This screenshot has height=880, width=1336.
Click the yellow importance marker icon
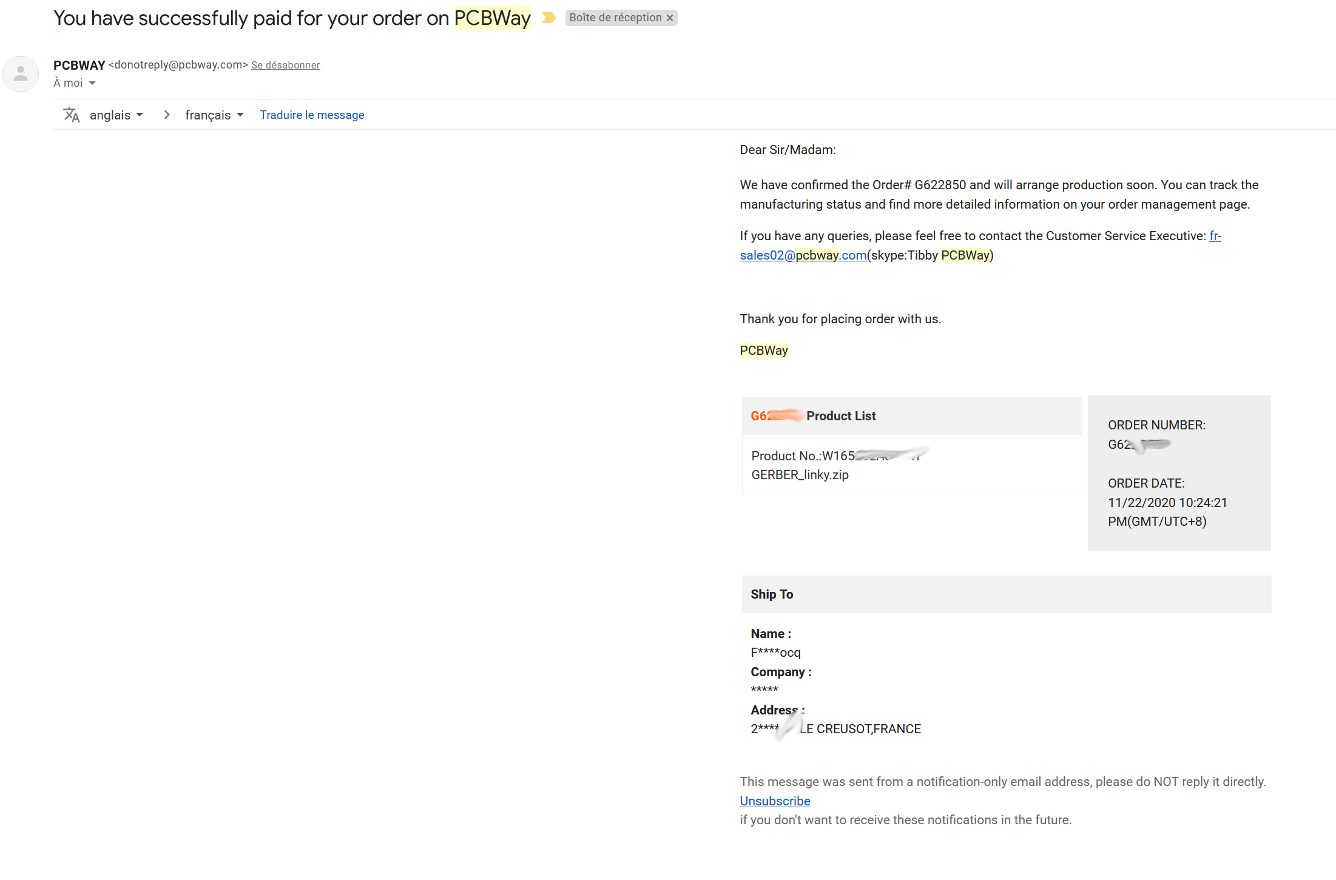[x=548, y=18]
